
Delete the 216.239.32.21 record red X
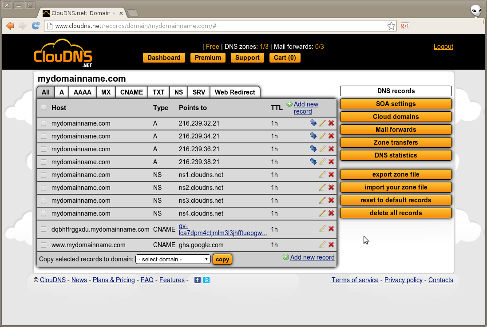click(331, 123)
